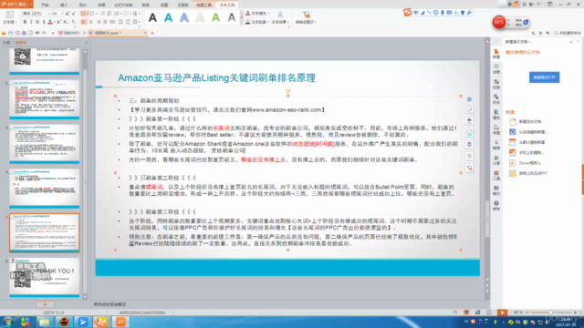Open the font size dropdown

click(61, 14)
